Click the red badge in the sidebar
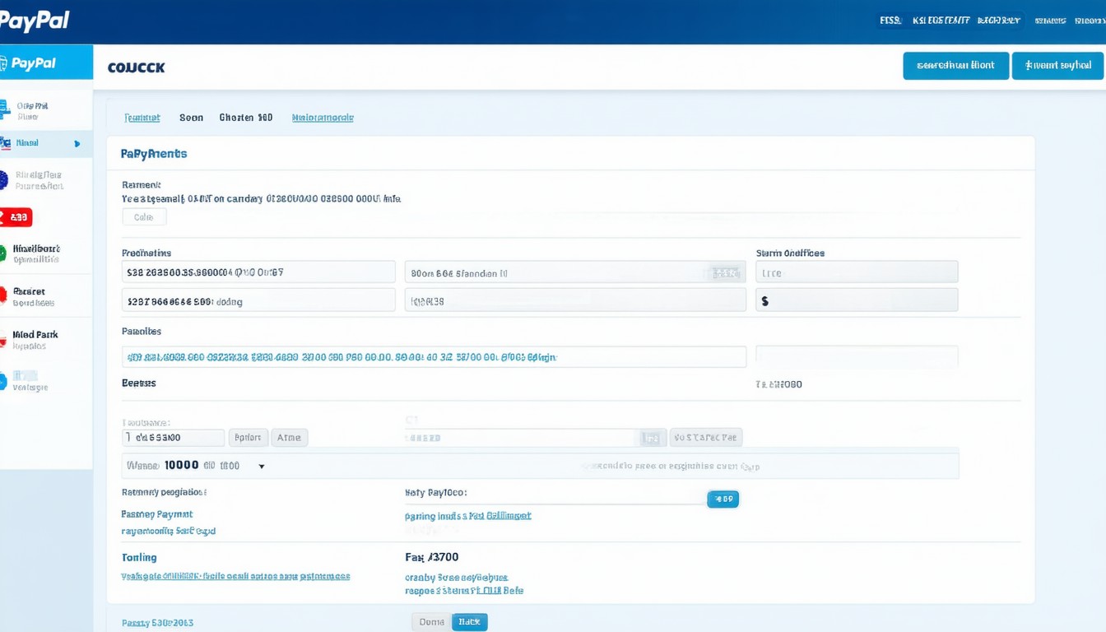This screenshot has height=632, width=1106. (16, 217)
